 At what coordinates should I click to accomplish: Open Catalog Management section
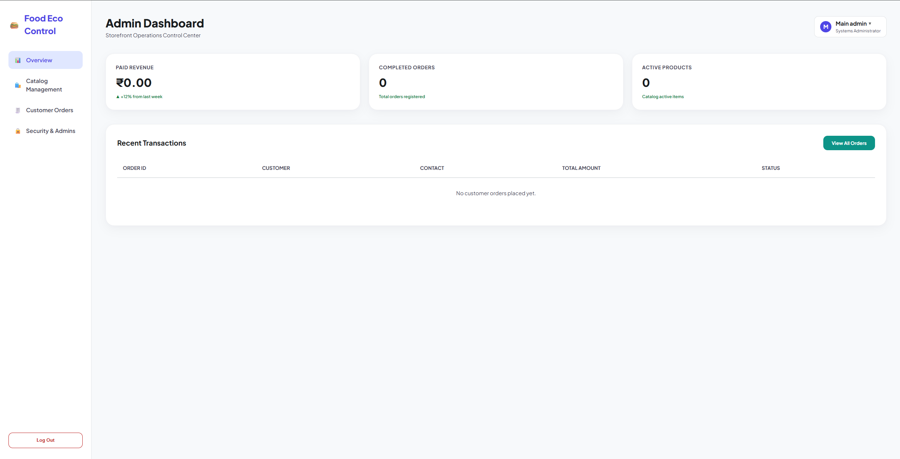coord(45,85)
